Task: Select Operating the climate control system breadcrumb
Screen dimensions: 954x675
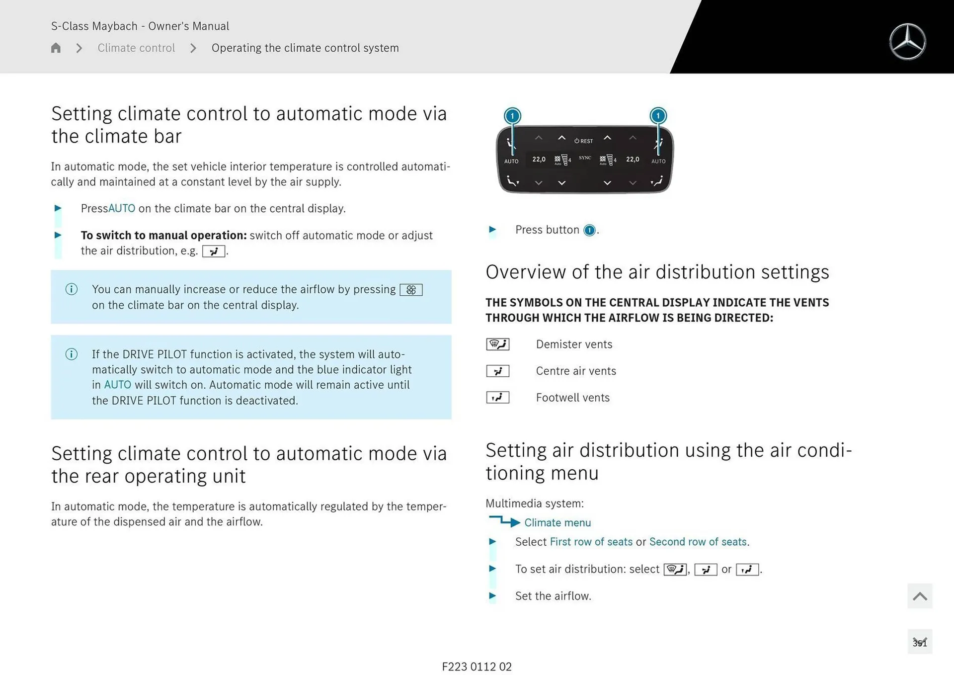Action: [305, 48]
